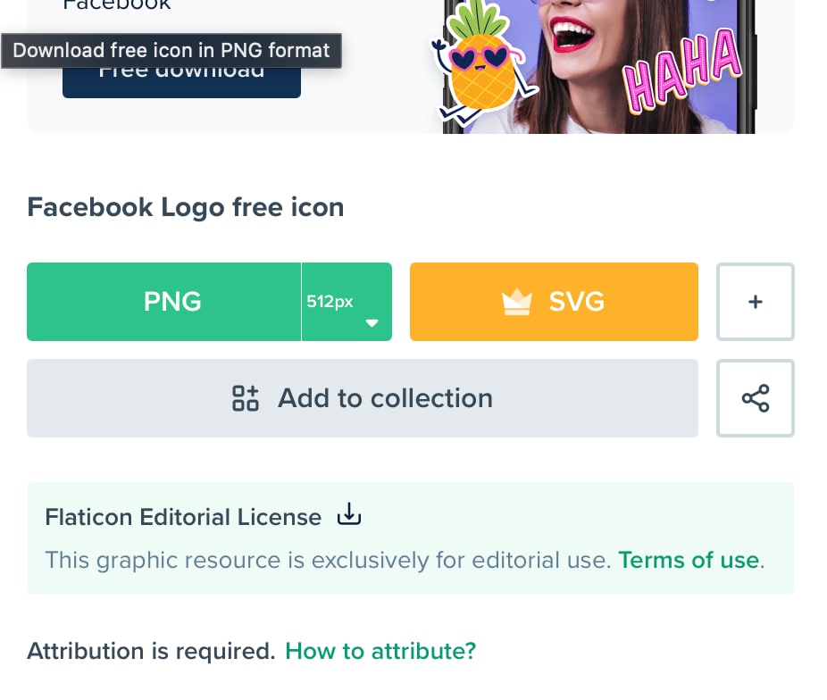
Task: Open How to attribute? link
Action: click(380, 651)
